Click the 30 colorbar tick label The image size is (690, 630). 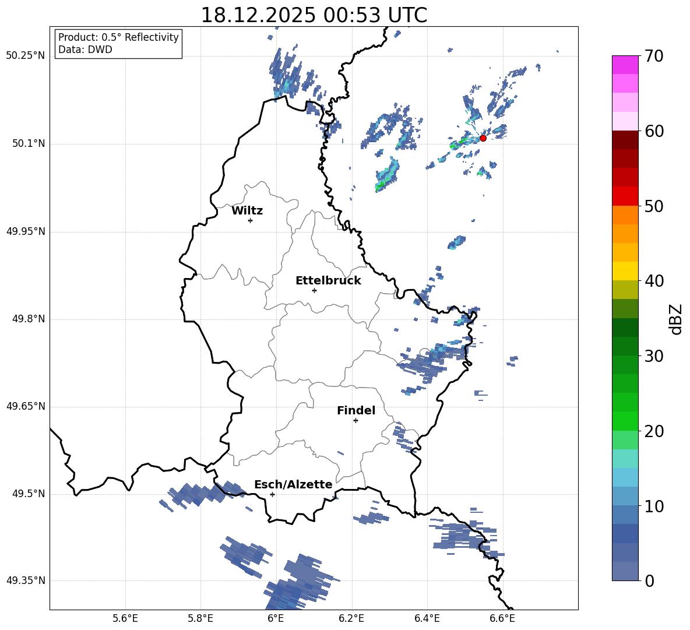point(654,356)
